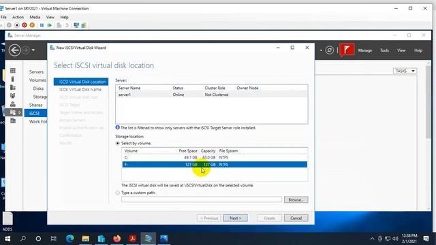Click the red Shut Down VM icon
The image size is (436, 245).
point(25,25)
